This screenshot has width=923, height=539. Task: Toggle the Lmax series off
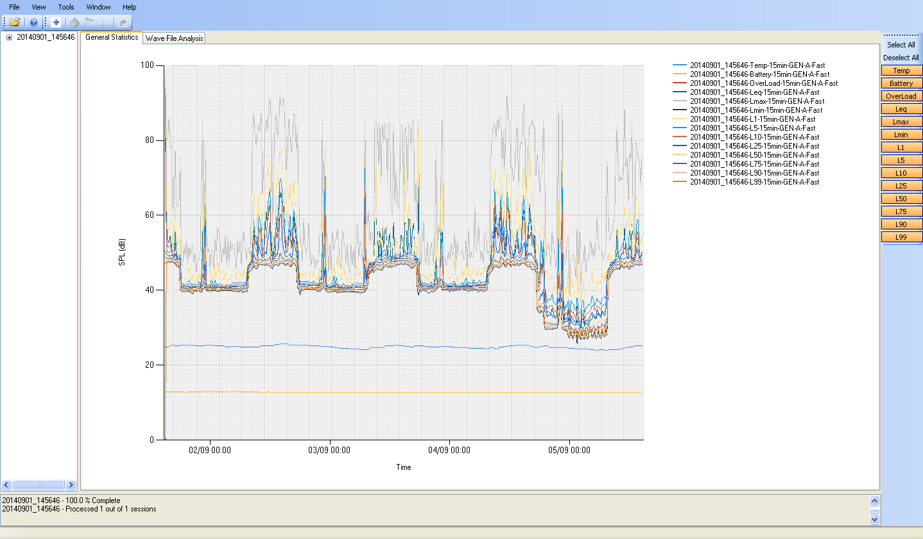901,122
